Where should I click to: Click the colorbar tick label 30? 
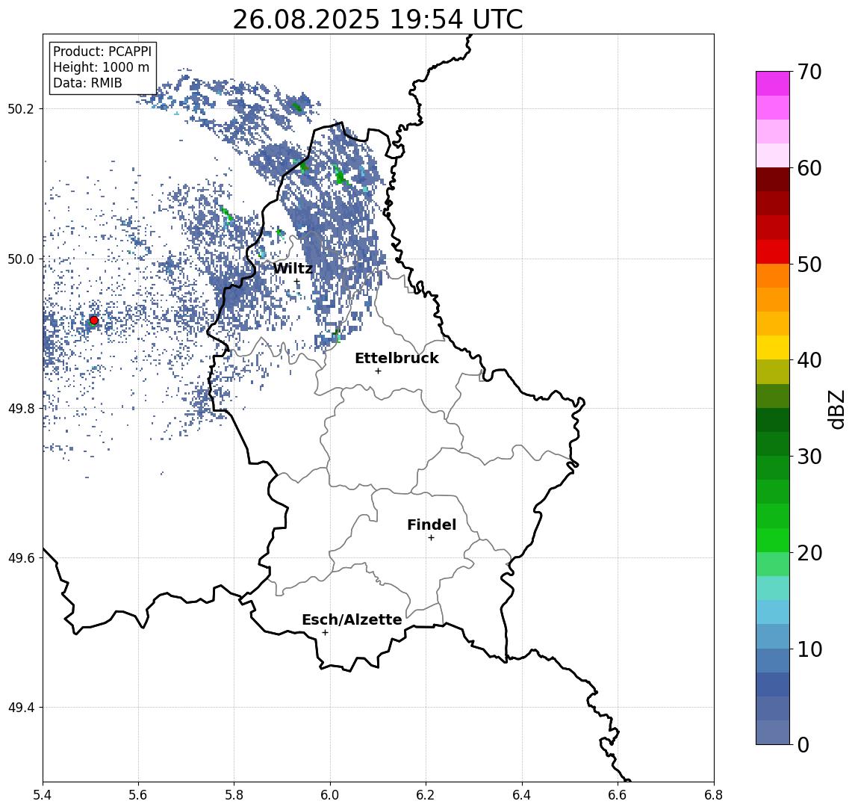click(x=809, y=457)
